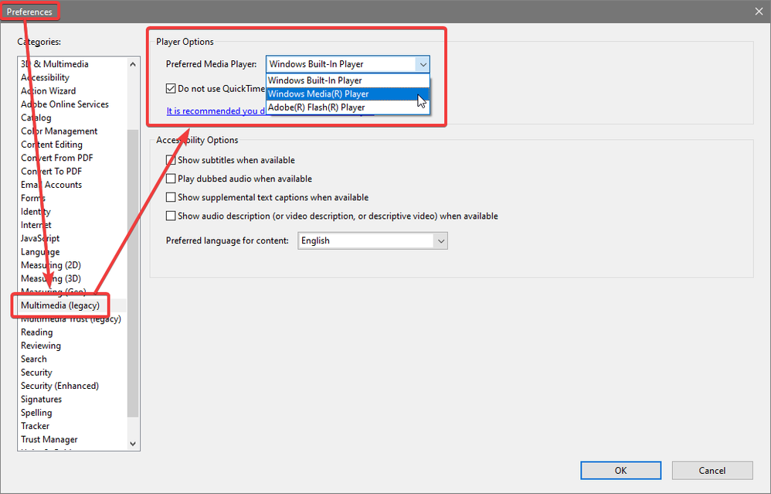Viewport: 771px width, 494px height.
Task: Open the Spelling preferences category
Action: (36, 412)
